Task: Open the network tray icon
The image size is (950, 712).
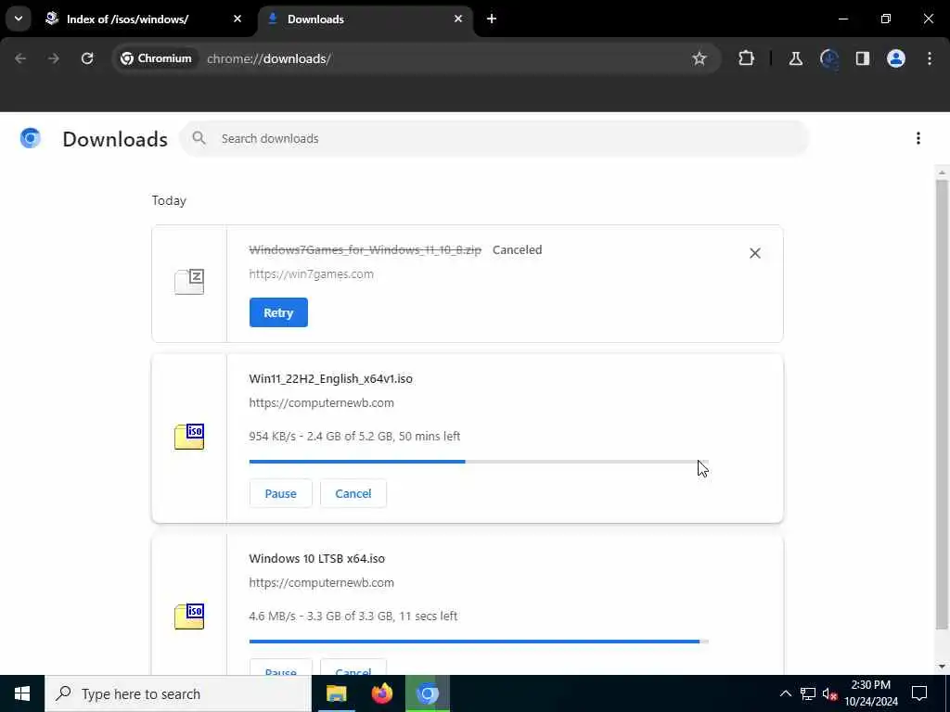Action: [808, 693]
